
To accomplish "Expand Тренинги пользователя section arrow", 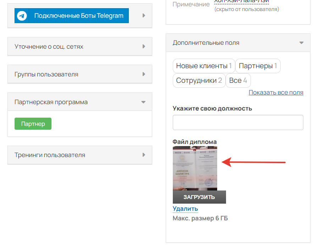I will coord(144,155).
